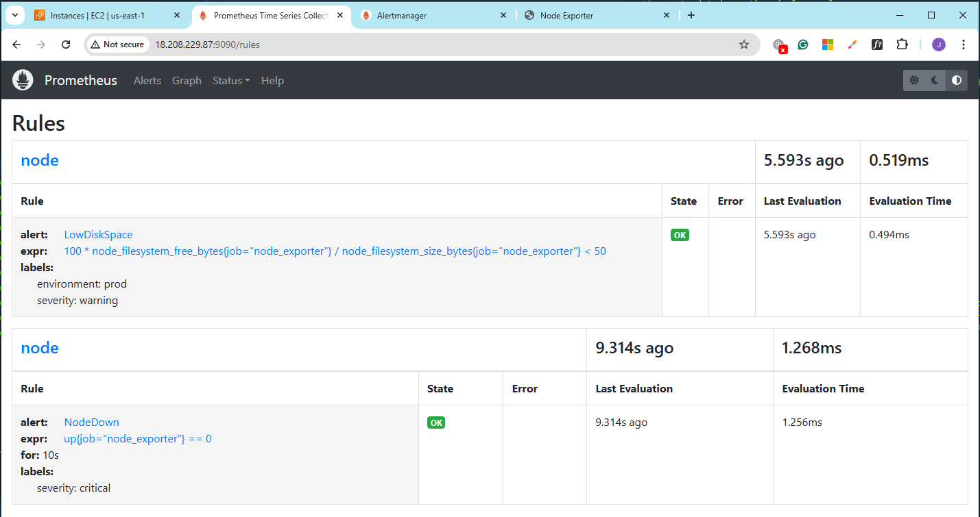Click the Rules page heading

38,123
